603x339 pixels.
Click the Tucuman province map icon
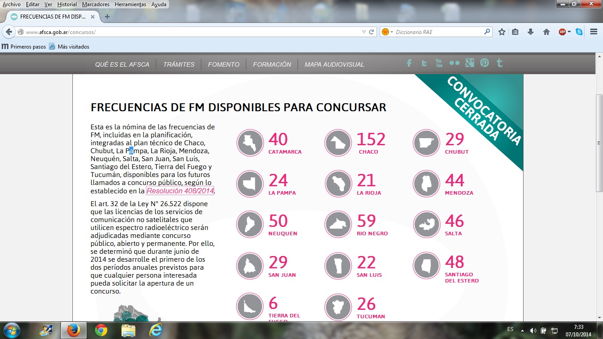[338, 307]
